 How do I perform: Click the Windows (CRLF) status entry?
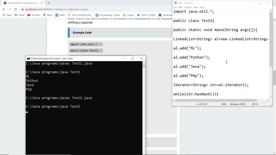pyautogui.click(x=238, y=104)
